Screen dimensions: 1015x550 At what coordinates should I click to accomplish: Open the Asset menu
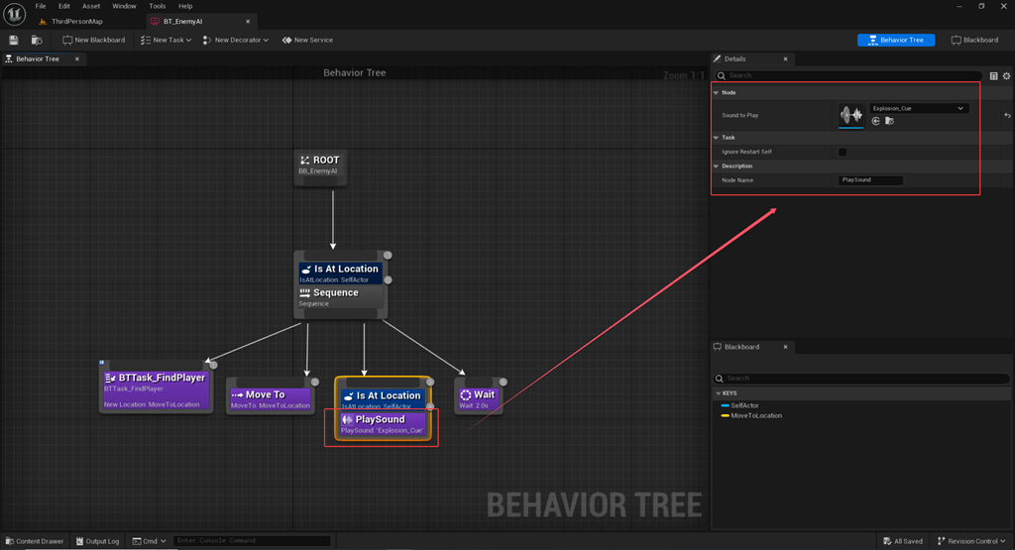91,6
